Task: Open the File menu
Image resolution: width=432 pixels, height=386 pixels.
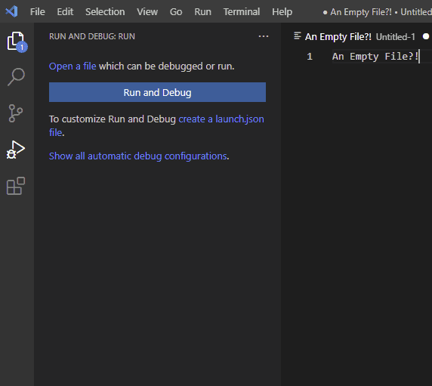Action: pyautogui.click(x=38, y=12)
